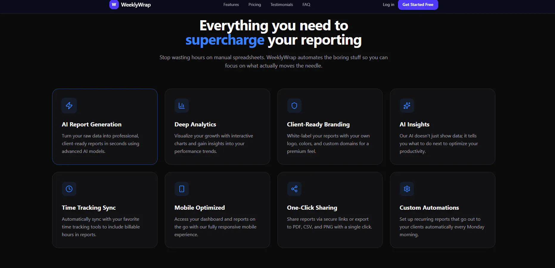Screen dimensions: 555x268
Task: Click the lightning bolt icon for AI Report Generation
Action: (69, 106)
